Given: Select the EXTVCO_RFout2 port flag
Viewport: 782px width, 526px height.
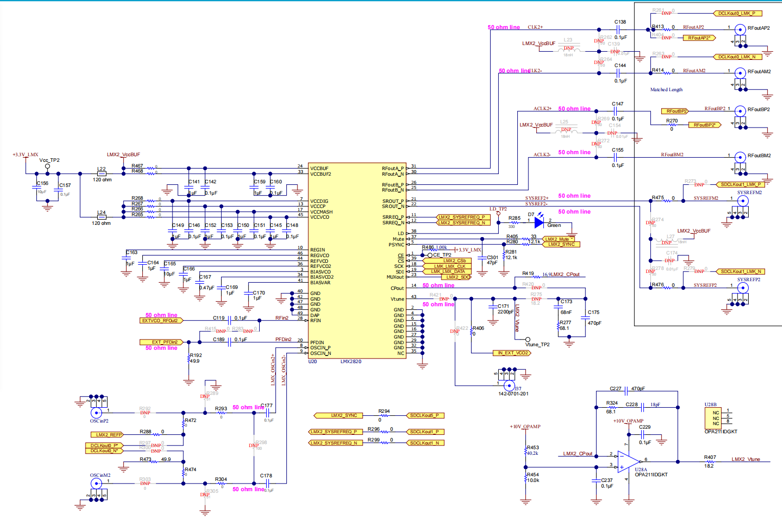Looking at the screenshot, I should (x=161, y=321).
